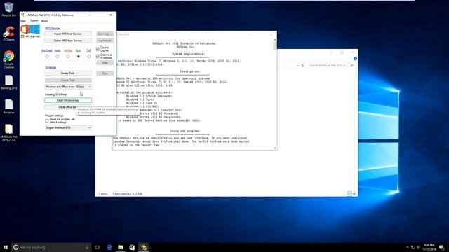This screenshot has width=449, height=252.
Task: Open the Action Center notifications icon
Action: tap(441, 247)
